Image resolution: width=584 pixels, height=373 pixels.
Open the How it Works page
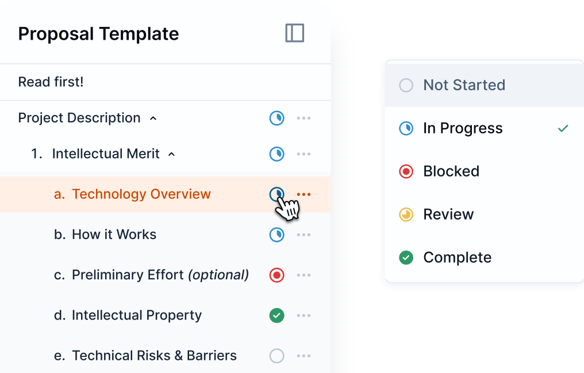coord(114,234)
